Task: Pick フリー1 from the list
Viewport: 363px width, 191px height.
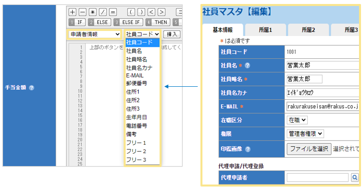Action: (x=143, y=143)
